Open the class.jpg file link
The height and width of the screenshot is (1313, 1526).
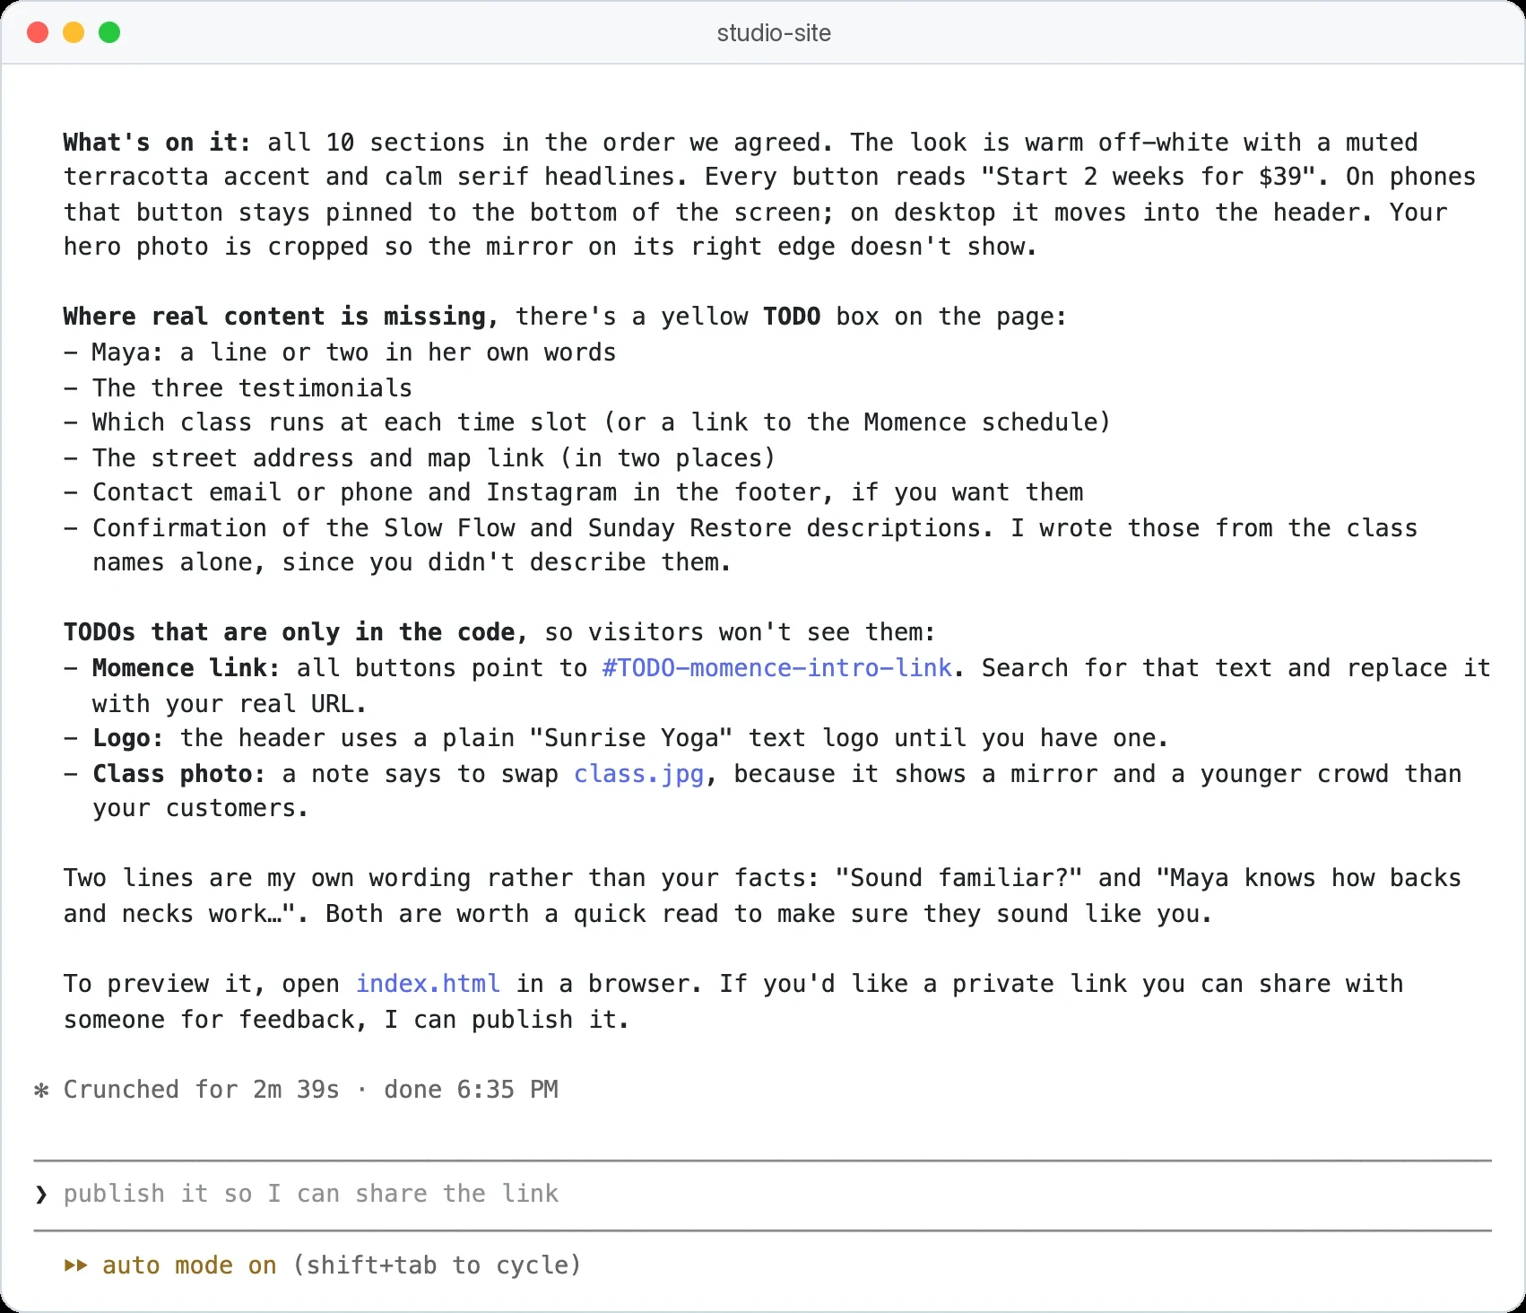pyautogui.click(x=638, y=774)
